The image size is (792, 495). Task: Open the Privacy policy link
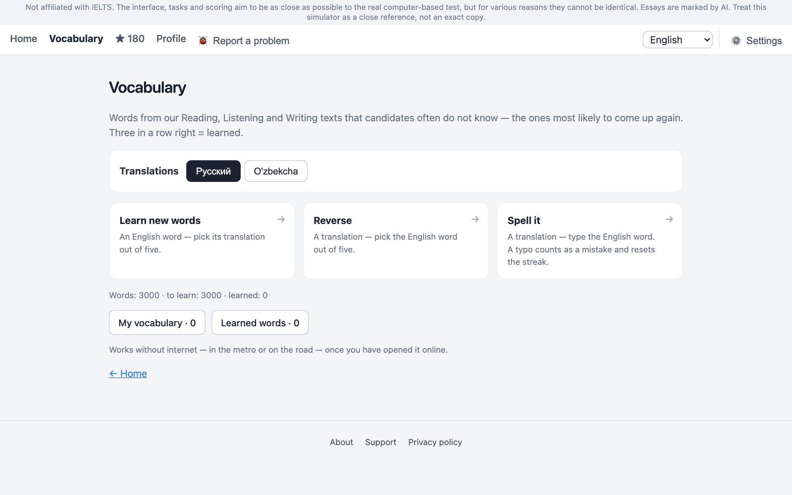(435, 442)
